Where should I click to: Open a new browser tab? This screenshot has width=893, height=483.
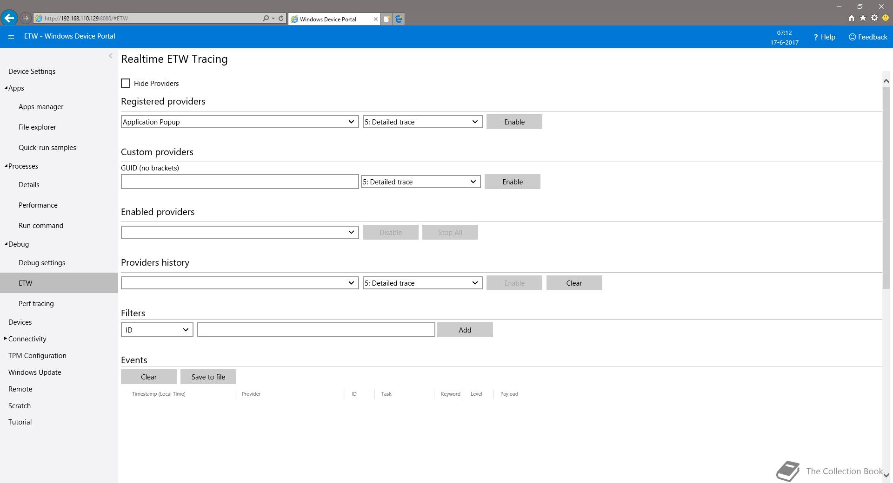coord(387,19)
